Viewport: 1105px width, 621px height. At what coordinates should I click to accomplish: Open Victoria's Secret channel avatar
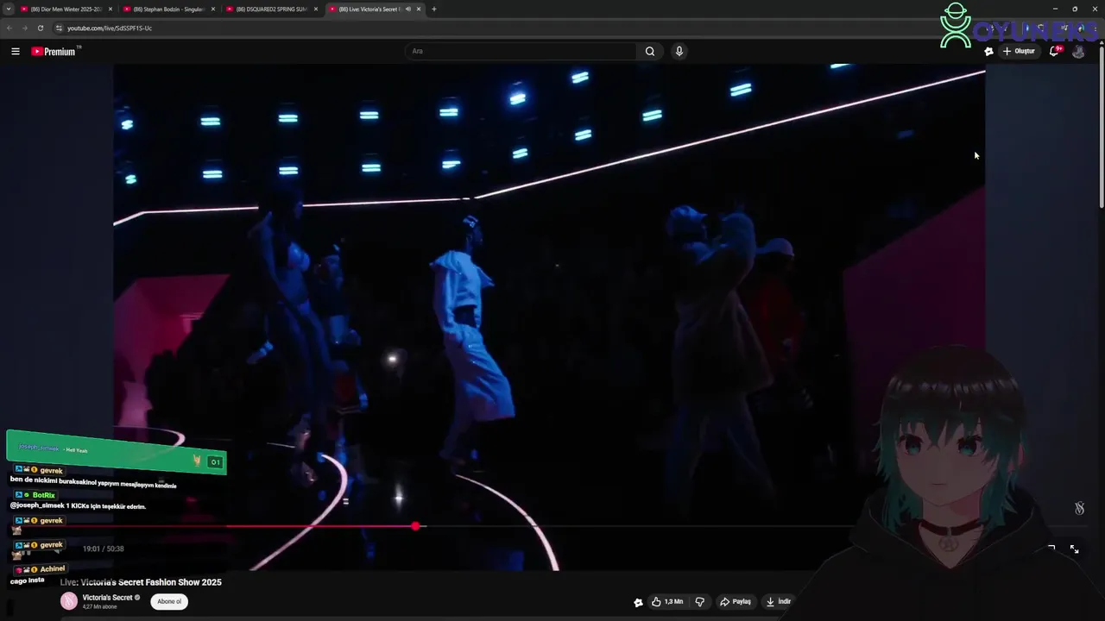point(69,601)
